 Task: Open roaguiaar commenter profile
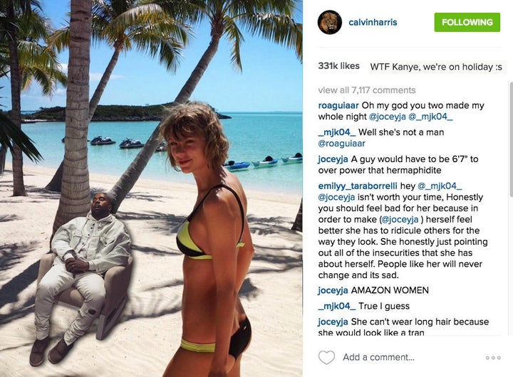click(338, 105)
